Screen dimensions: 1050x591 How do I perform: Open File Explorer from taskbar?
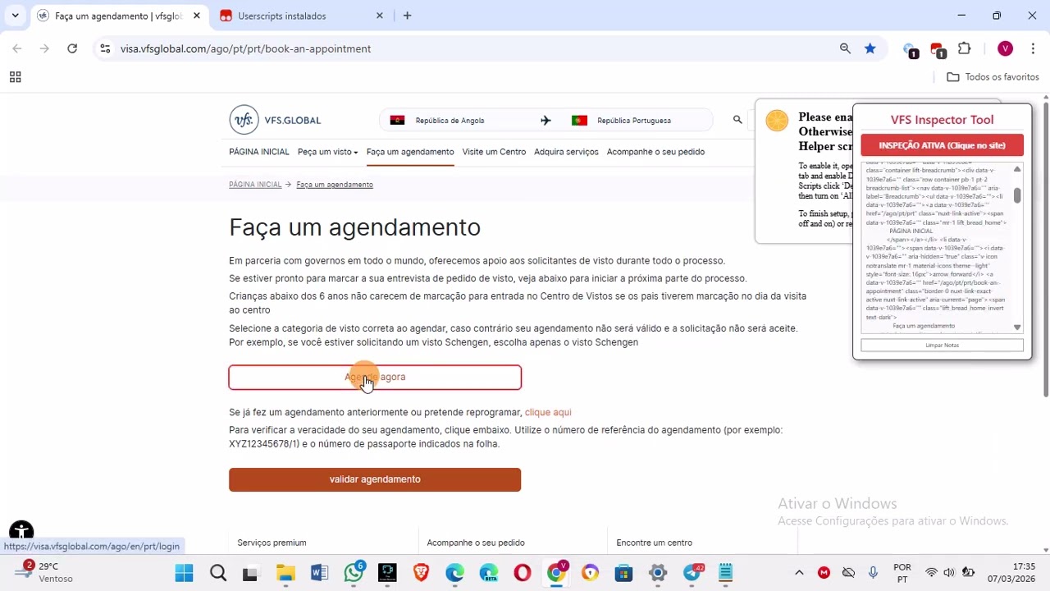point(285,573)
